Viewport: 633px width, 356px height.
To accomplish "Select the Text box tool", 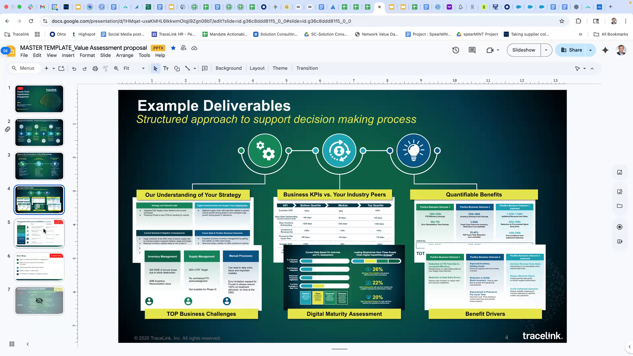I will click(x=166, y=68).
